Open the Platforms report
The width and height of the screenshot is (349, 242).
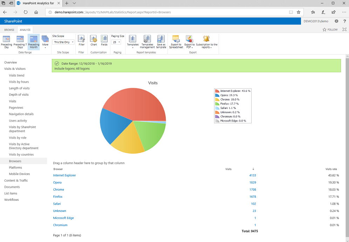click(15, 168)
